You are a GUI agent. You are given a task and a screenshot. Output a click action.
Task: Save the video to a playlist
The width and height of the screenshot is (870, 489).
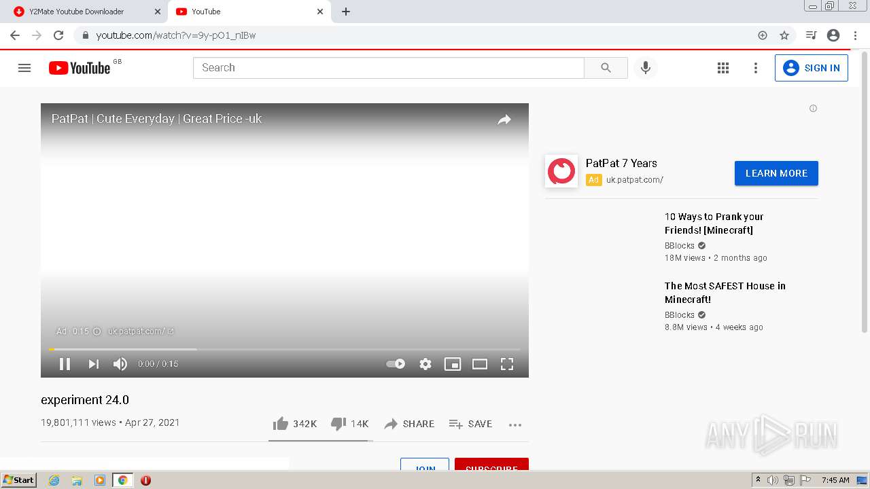(470, 424)
